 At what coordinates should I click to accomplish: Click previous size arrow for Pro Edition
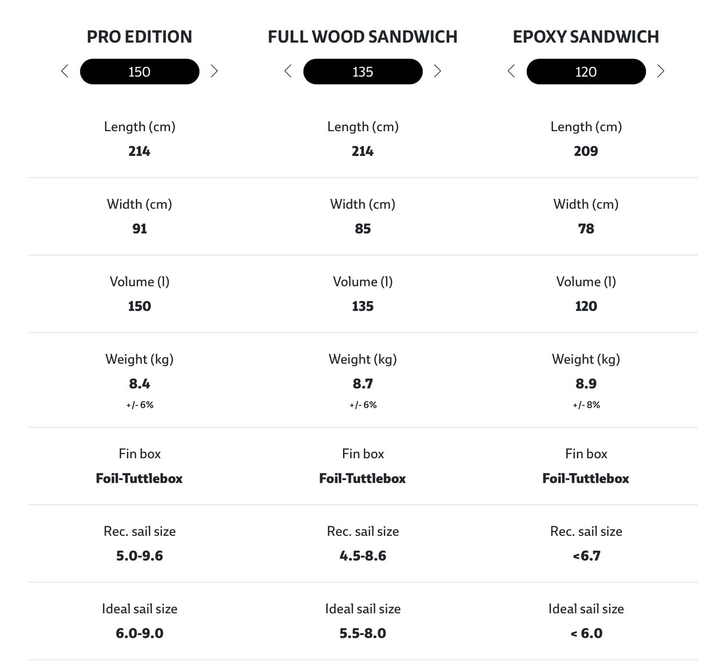tap(65, 71)
